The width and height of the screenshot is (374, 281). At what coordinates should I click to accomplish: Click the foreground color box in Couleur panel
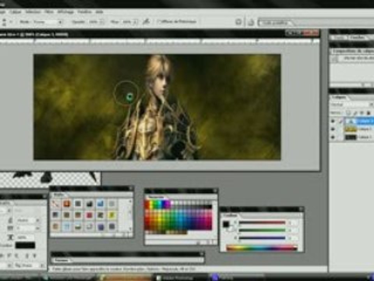point(226,224)
